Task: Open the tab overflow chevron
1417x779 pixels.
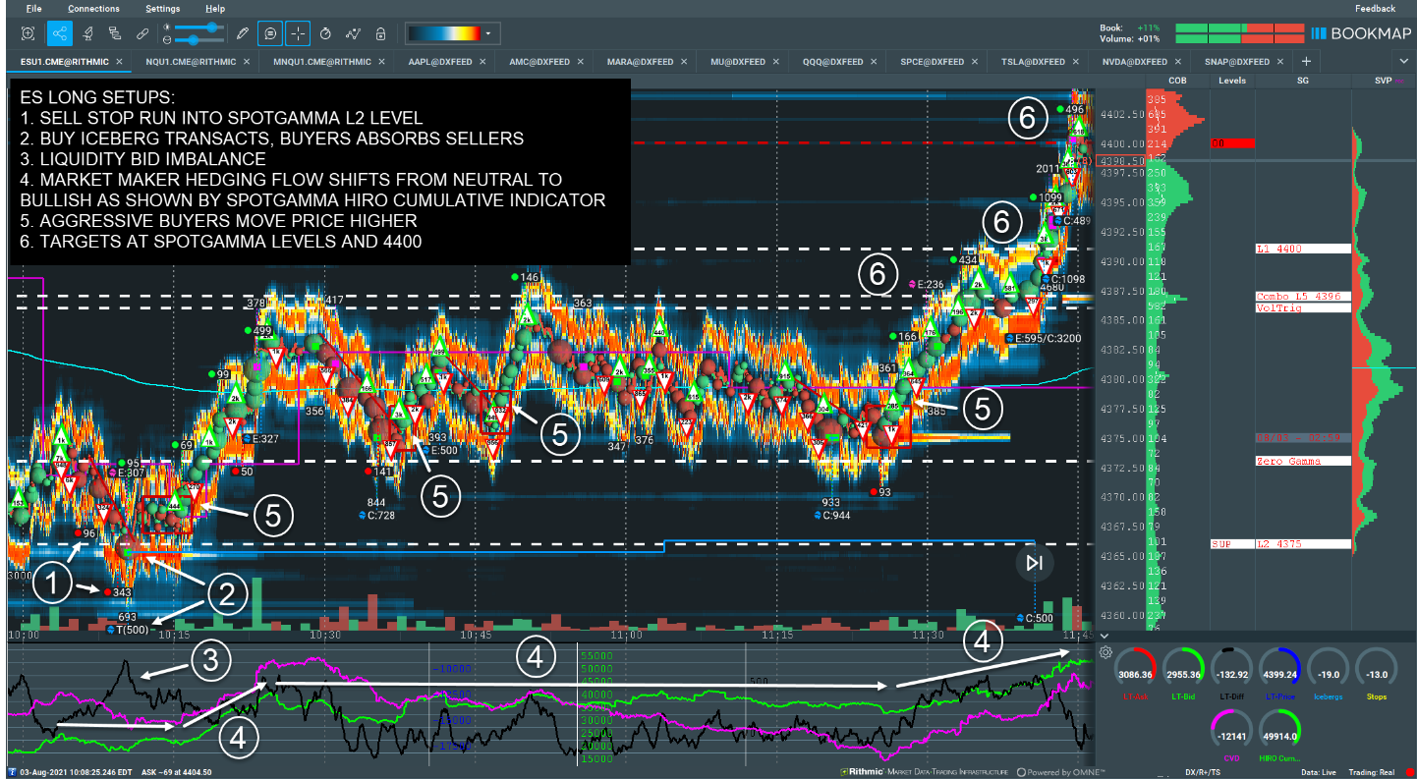Action: 1404,60
